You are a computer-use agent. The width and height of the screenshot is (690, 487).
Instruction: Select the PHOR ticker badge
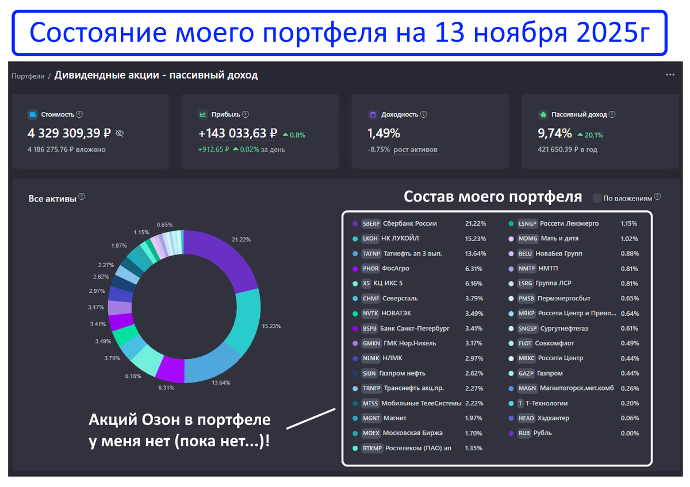click(370, 268)
